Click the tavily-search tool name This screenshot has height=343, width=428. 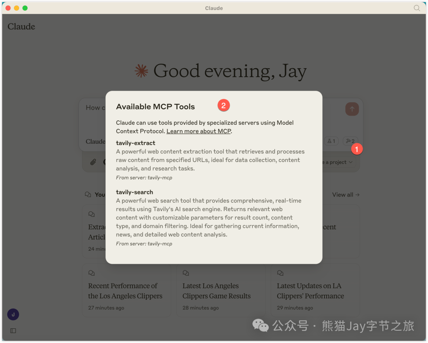134,192
